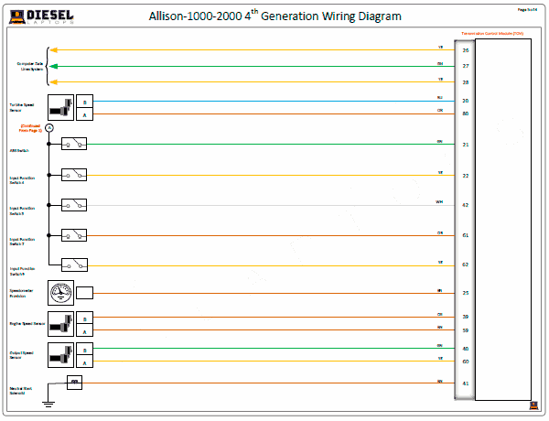549x421 pixels.
Task: Click the Neutral Start Solenoid coil symbol
Action: [x=75, y=383]
